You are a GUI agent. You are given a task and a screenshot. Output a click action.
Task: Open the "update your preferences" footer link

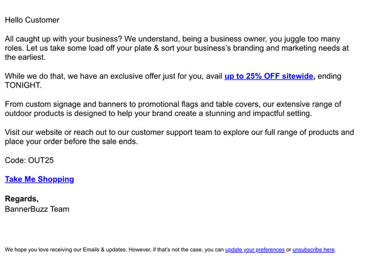point(255,250)
